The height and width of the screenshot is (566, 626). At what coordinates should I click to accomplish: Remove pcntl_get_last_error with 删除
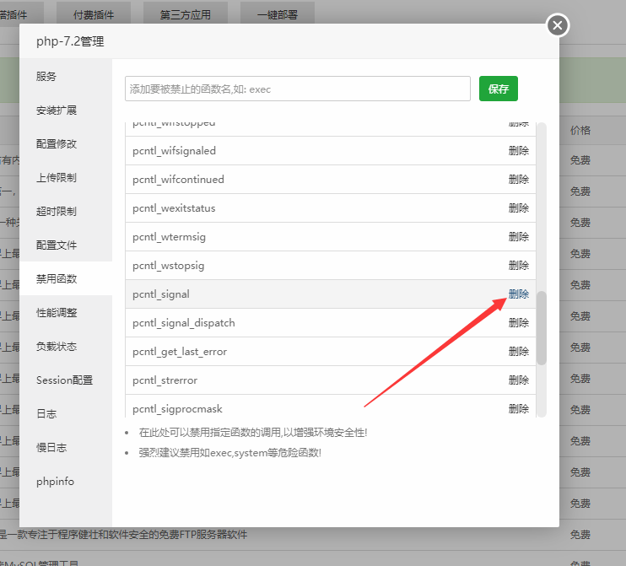point(519,352)
